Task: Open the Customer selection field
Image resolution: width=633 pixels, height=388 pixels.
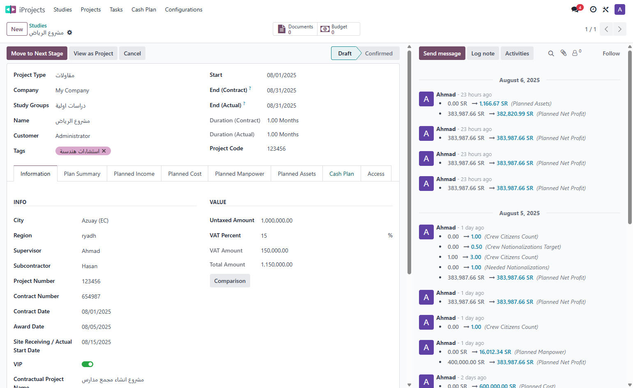Action: point(126,136)
